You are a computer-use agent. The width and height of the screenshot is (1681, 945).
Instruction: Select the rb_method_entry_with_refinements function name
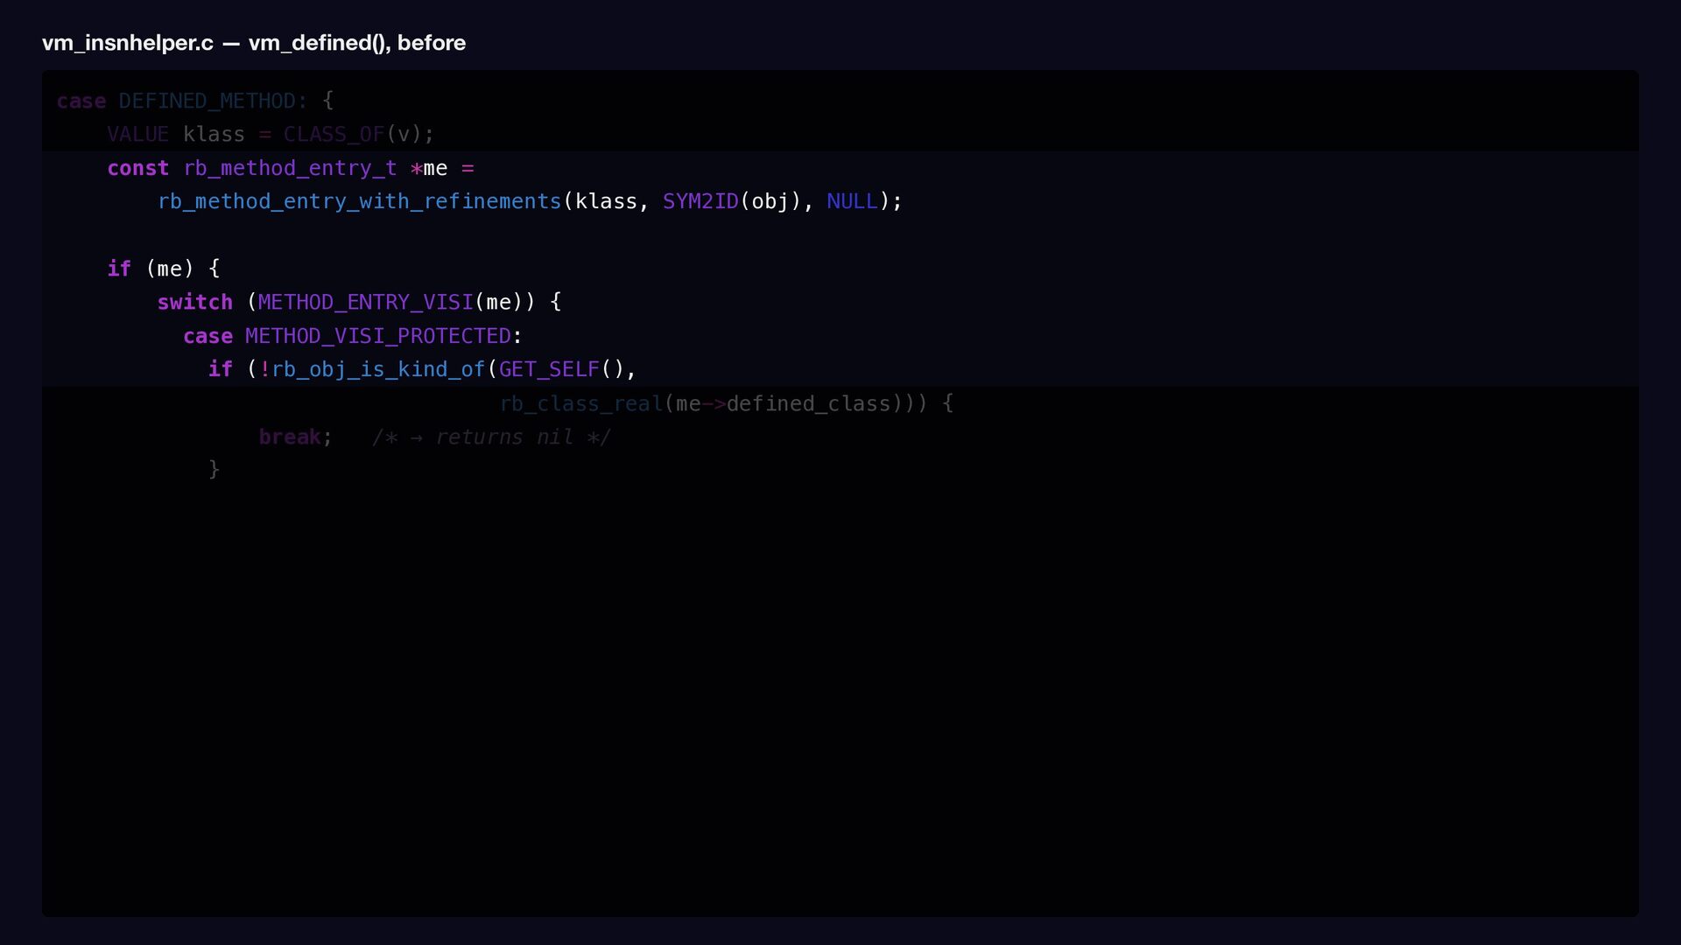click(x=359, y=201)
